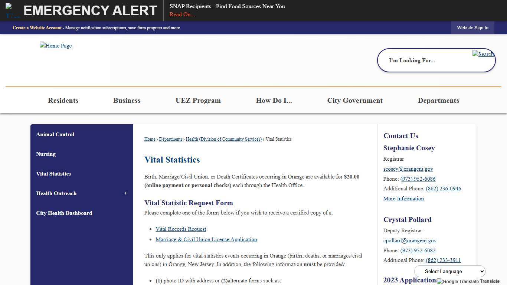Click the Google Translate logo
Screen dimensions: 507x285
click(x=458, y=281)
